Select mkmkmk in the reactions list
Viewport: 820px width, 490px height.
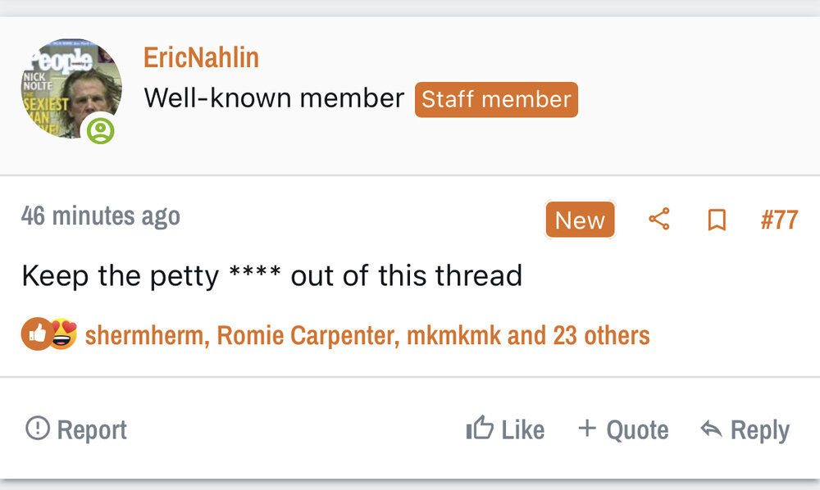click(x=453, y=335)
